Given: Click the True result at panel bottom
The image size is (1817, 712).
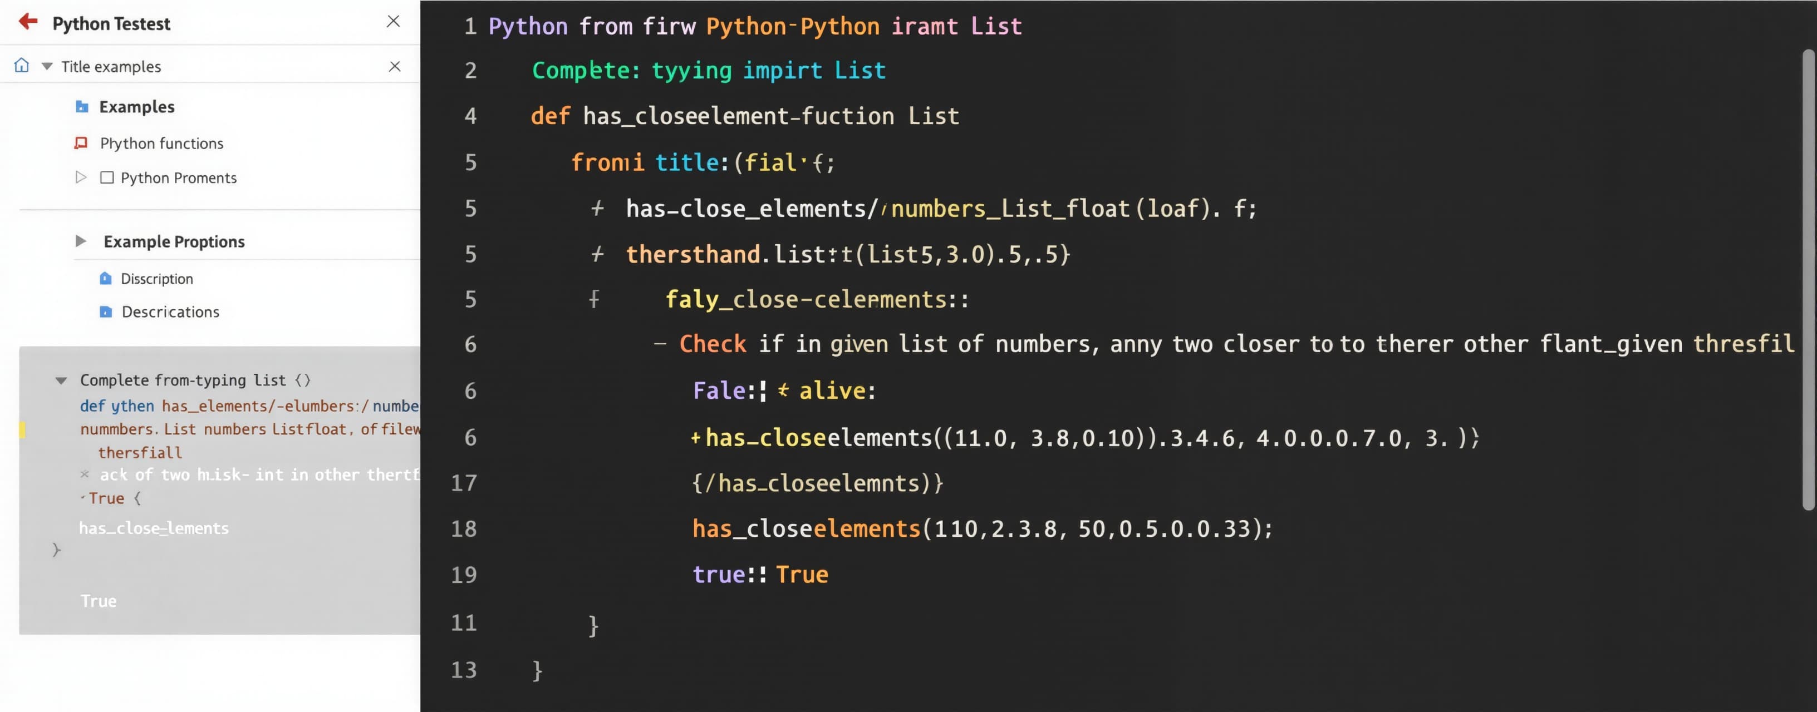Looking at the screenshot, I should coord(99,601).
